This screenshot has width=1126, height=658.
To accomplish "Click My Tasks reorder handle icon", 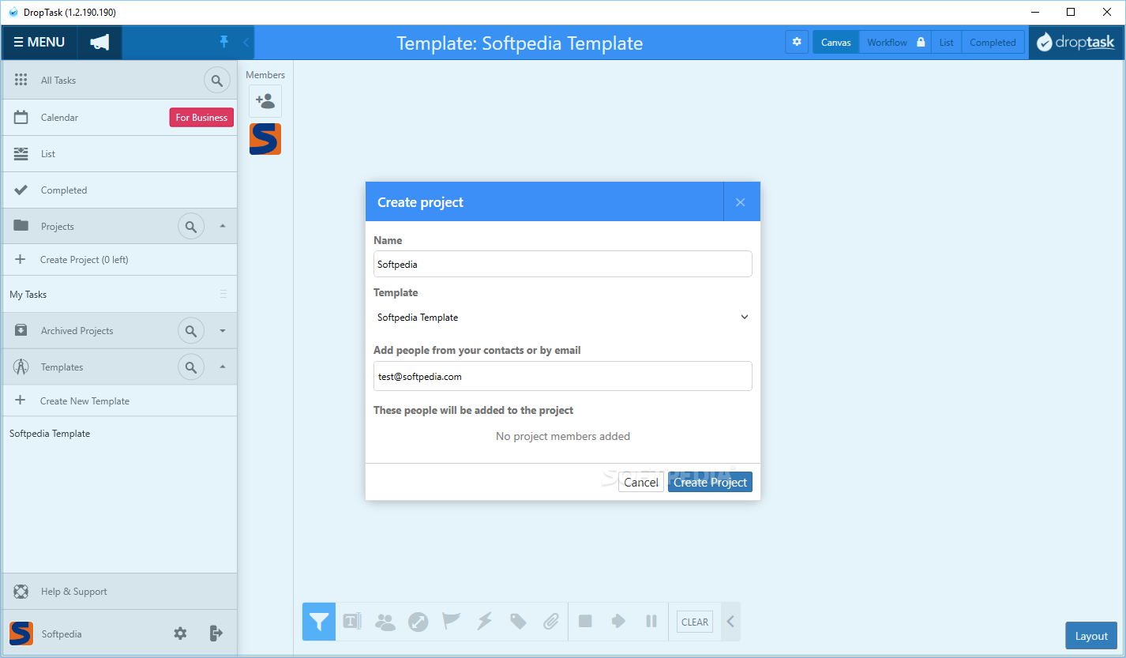I will (x=223, y=295).
